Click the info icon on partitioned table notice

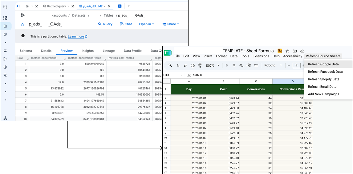23,36
